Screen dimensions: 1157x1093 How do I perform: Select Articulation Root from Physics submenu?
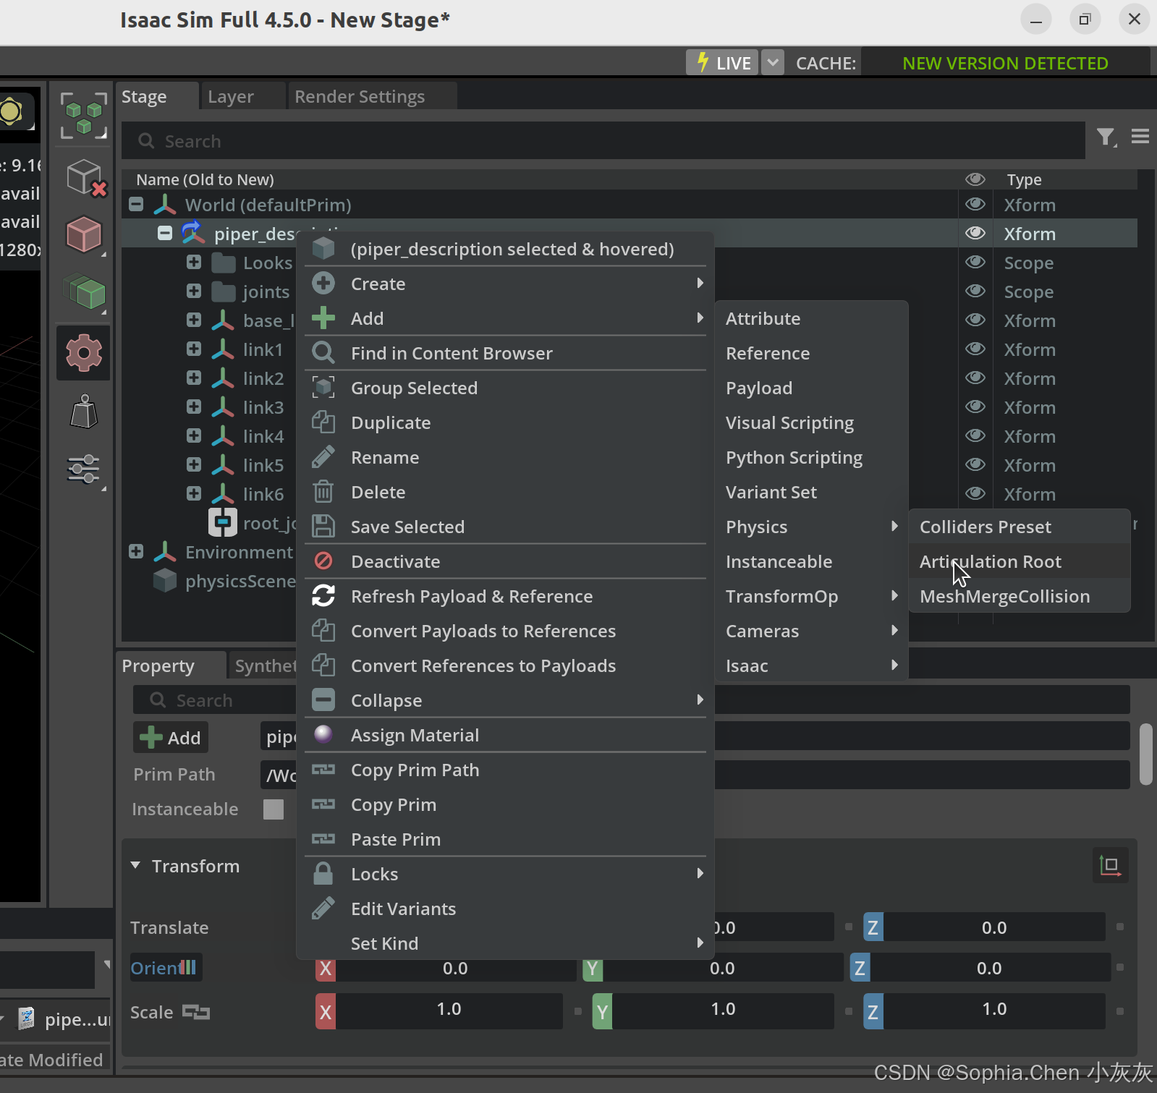click(x=1019, y=561)
